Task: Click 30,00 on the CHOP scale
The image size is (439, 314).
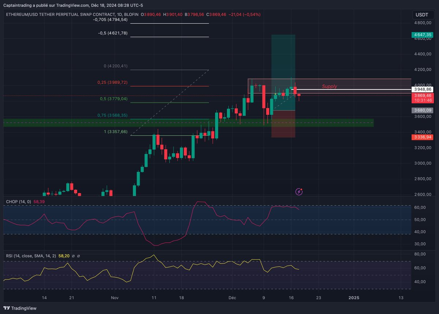Action: [420, 244]
